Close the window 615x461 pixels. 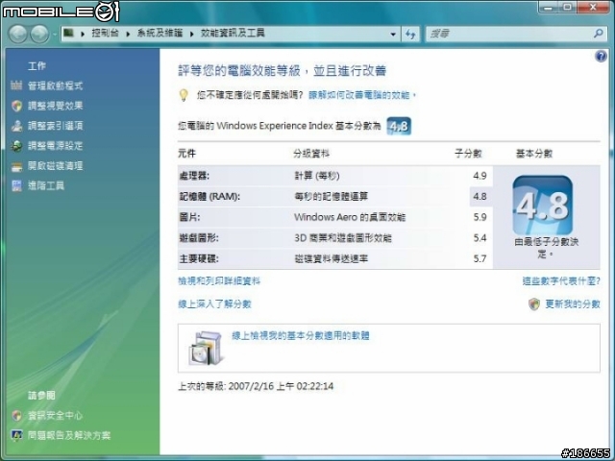pyautogui.click(x=593, y=7)
